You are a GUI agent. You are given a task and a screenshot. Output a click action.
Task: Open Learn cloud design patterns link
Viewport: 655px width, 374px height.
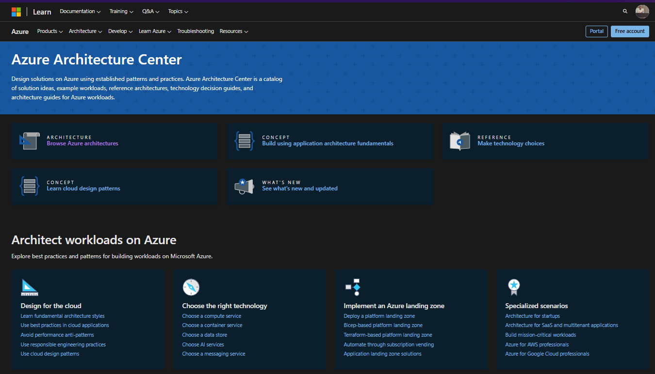click(83, 188)
